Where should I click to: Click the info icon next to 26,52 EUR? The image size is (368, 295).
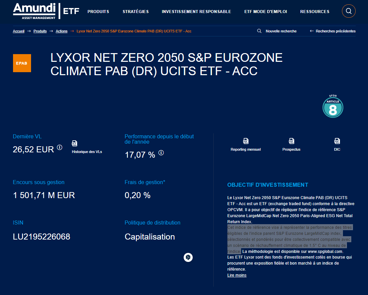coord(59,147)
